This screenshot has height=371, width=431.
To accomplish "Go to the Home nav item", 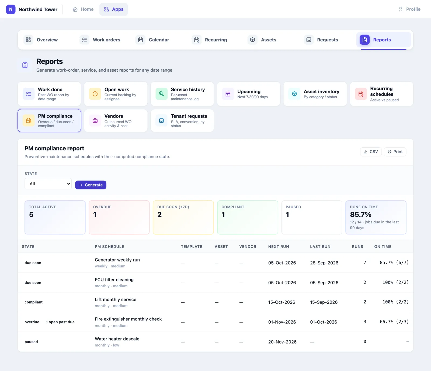I will [83, 9].
